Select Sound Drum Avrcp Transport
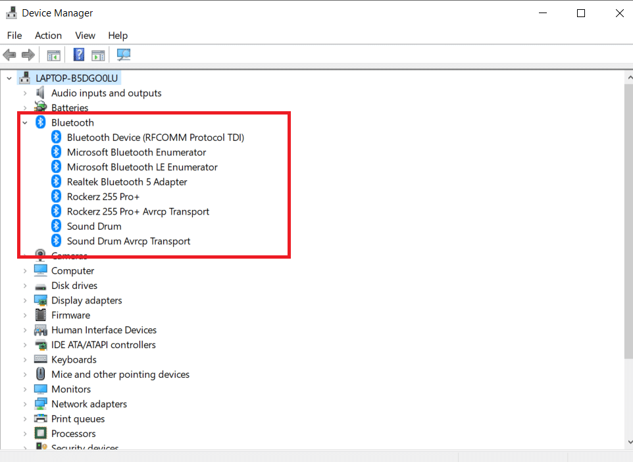This screenshot has height=462, width=633. click(128, 241)
